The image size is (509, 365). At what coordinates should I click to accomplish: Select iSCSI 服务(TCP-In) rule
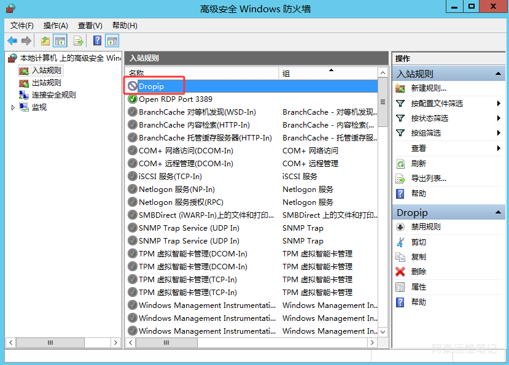click(252, 176)
